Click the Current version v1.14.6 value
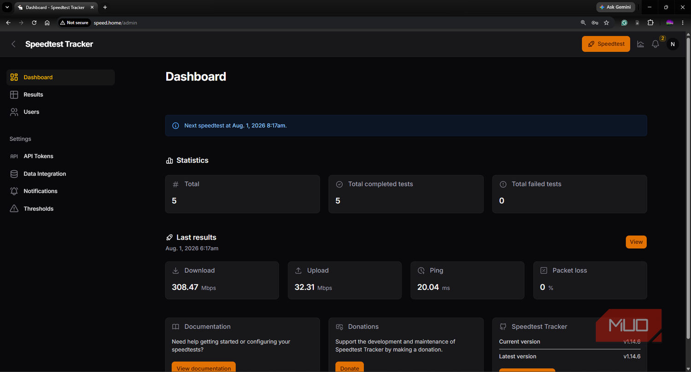The height and width of the screenshot is (372, 691). point(632,342)
